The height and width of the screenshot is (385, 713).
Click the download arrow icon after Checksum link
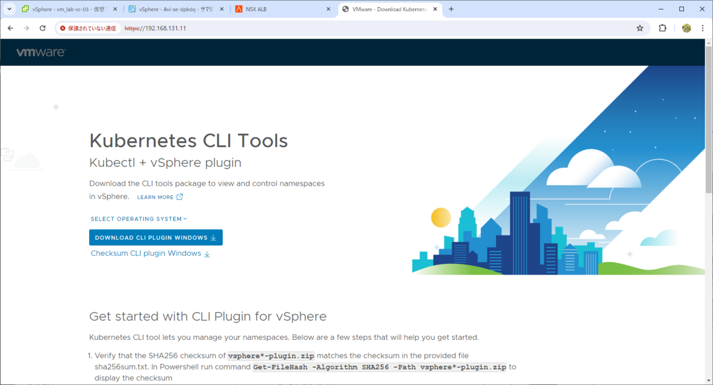207,254
